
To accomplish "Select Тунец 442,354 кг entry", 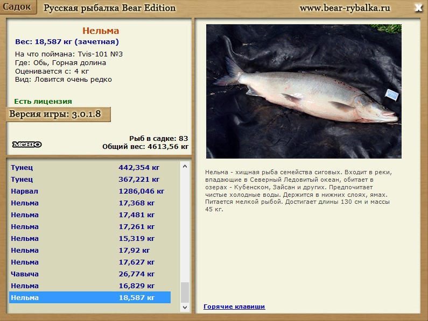I will point(89,167).
